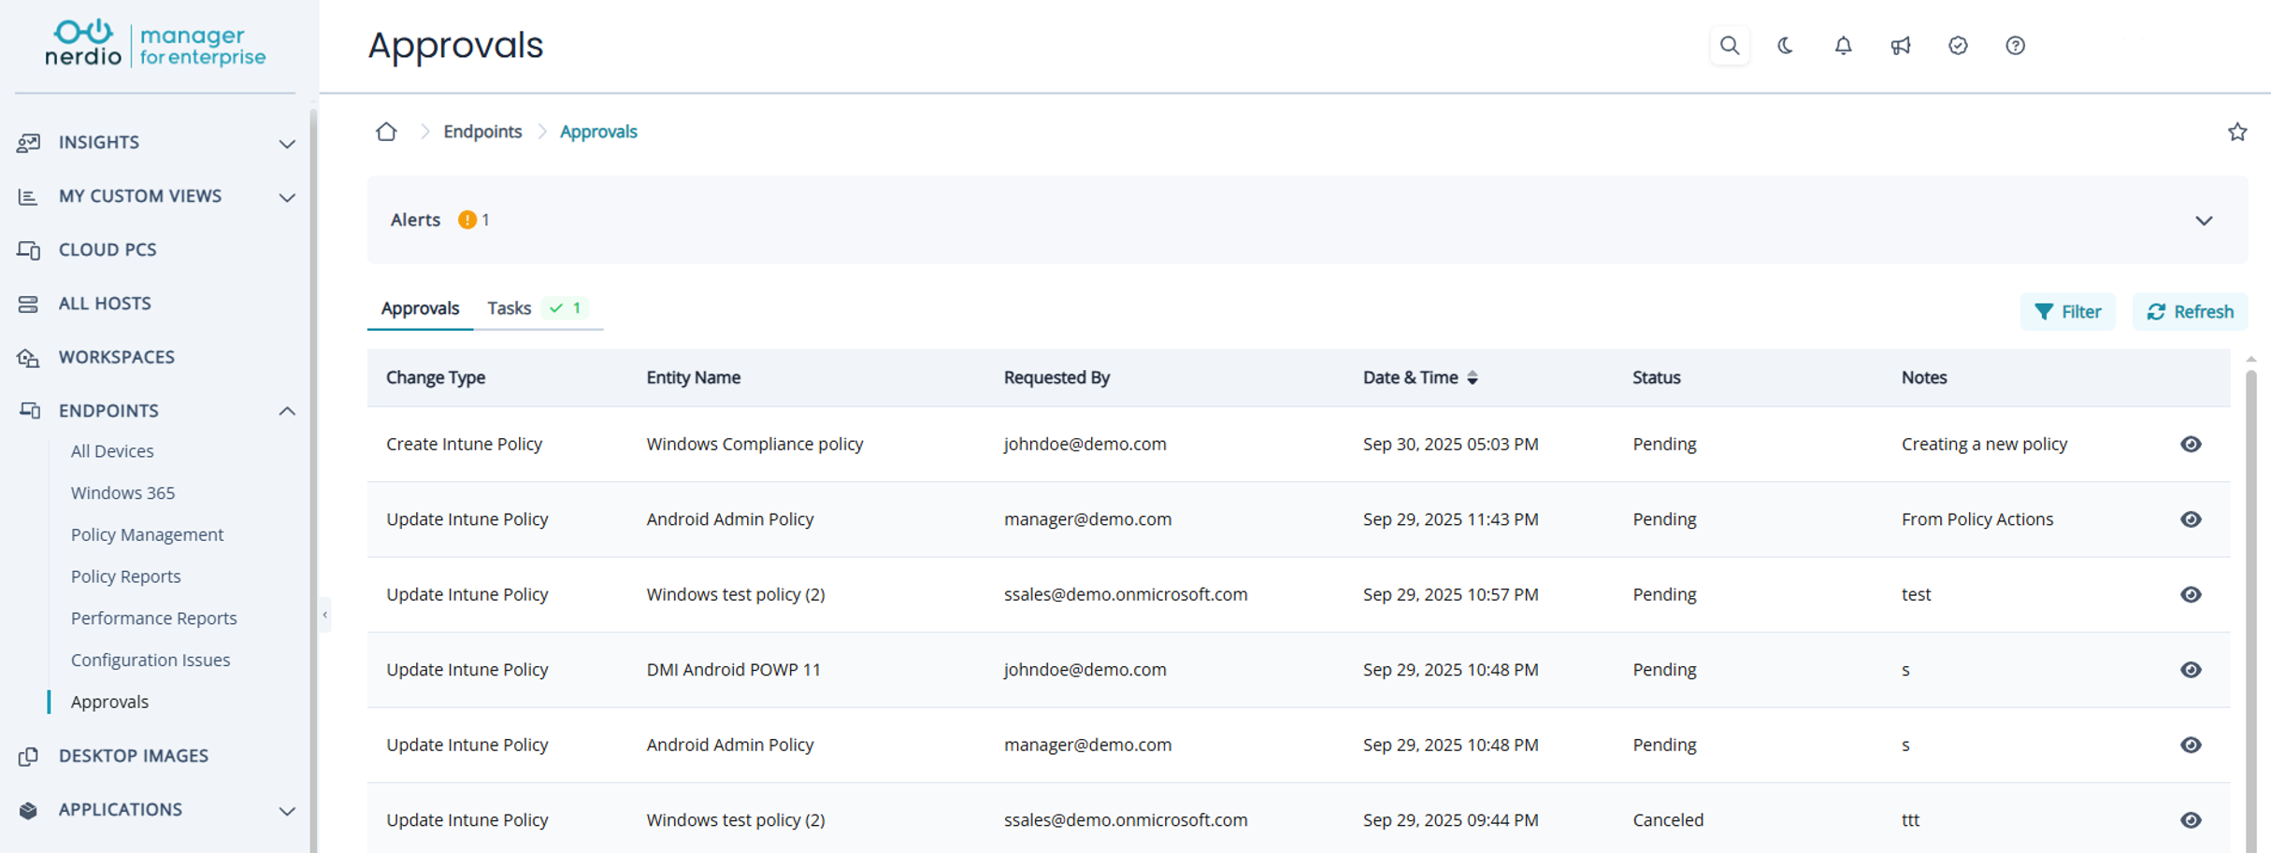View the DMI Android POWP 11 request

pyautogui.click(x=2191, y=670)
